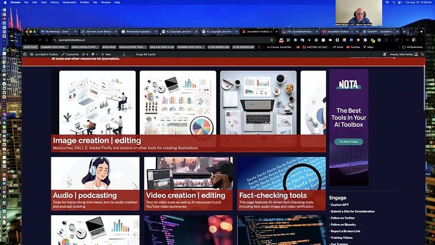Open the Image creation | editing heading

pos(97,140)
